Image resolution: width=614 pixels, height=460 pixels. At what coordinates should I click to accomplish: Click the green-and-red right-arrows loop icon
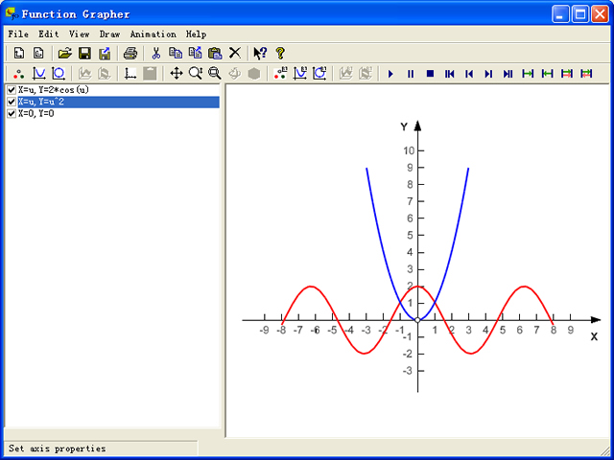(567, 73)
